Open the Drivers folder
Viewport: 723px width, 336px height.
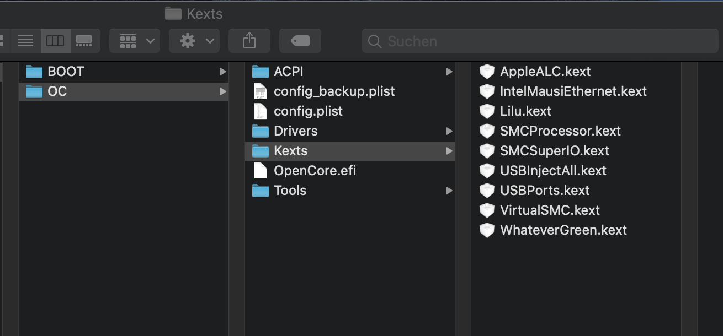295,131
